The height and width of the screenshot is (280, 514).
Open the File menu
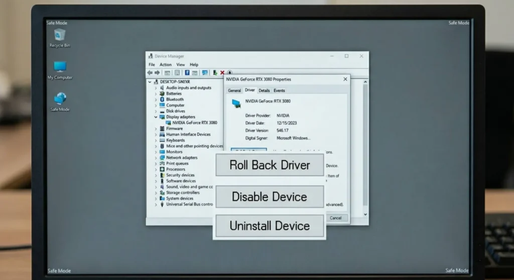click(152, 65)
